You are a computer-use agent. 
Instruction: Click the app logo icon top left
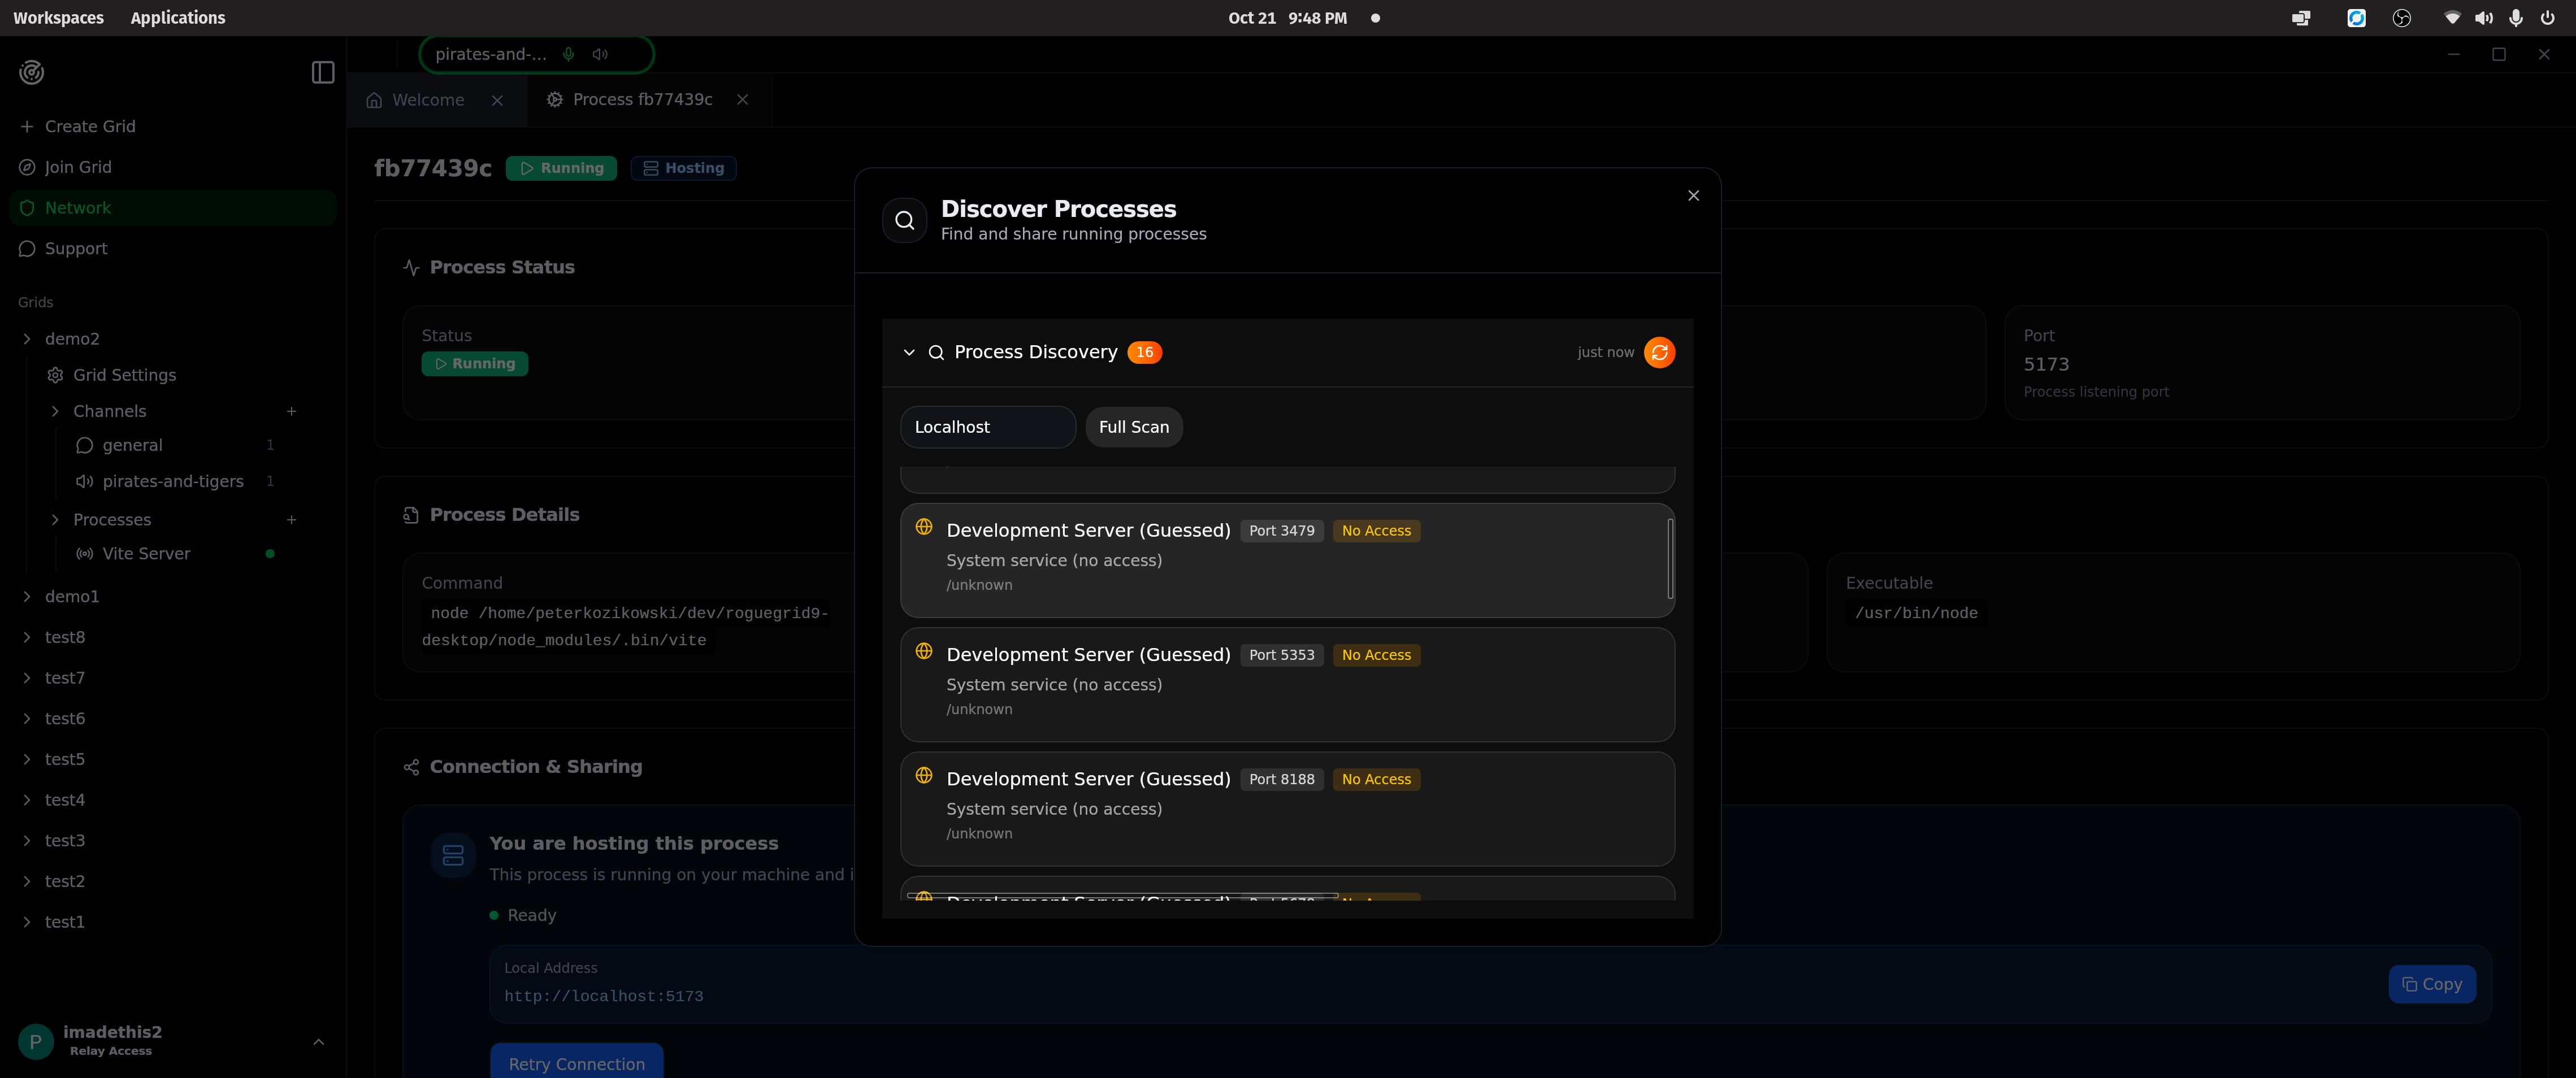32,72
